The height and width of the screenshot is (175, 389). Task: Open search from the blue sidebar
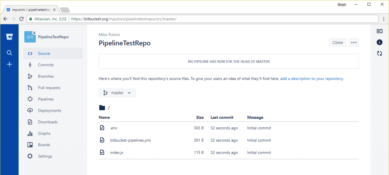(9, 53)
